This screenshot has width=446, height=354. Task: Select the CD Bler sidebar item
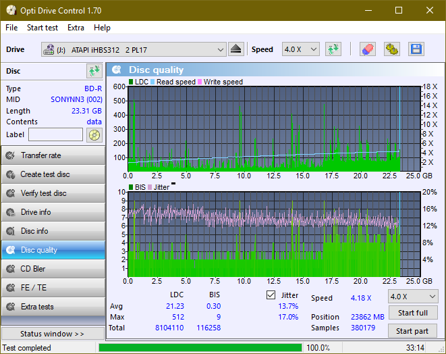53,269
